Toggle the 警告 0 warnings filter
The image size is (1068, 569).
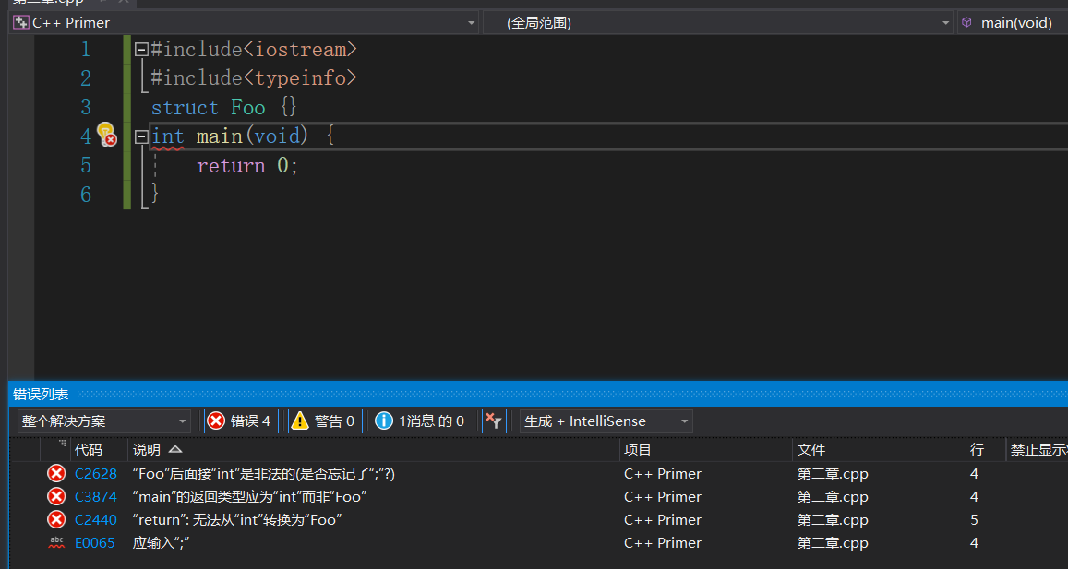pyautogui.click(x=325, y=421)
